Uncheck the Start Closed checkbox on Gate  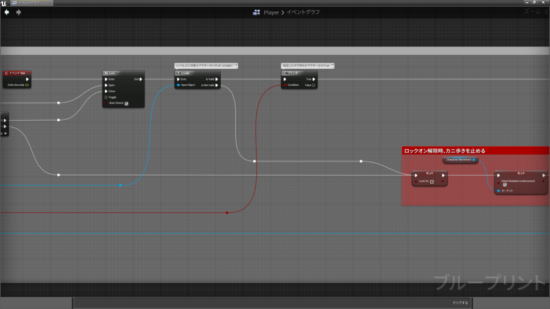point(126,104)
